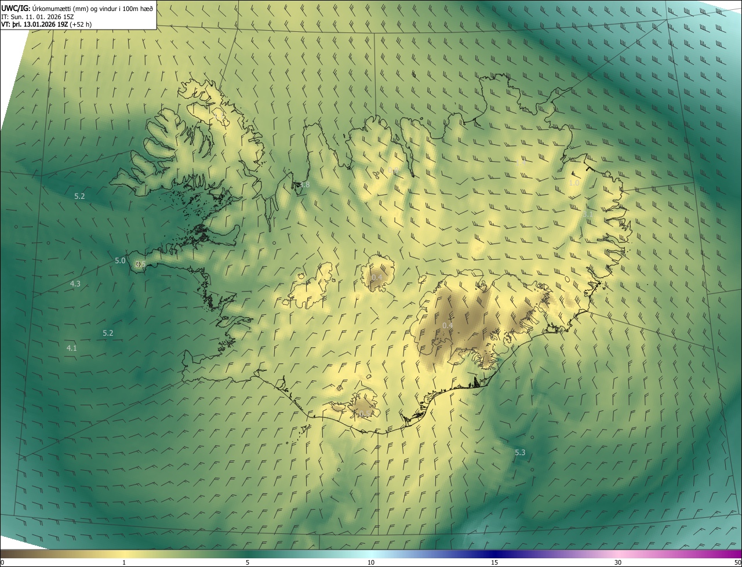Click the '1.0' value label in the east
Image resolution: width=742 pixels, height=567 pixels.
pos(574,183)
